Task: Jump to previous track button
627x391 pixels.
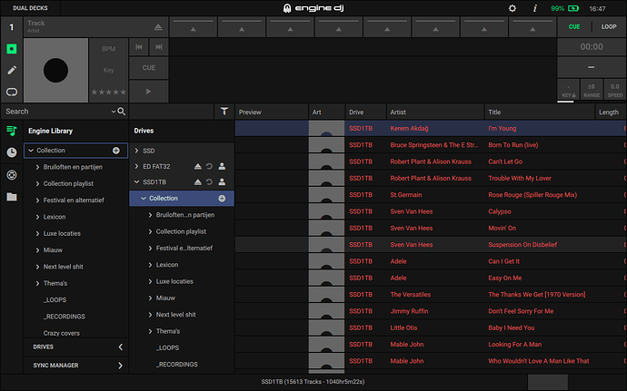Action: coord(139,47)
